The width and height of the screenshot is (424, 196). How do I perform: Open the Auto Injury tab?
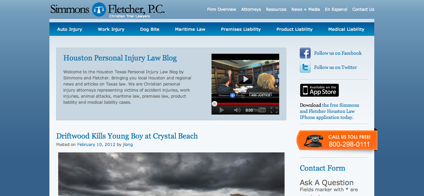[70, 29]
